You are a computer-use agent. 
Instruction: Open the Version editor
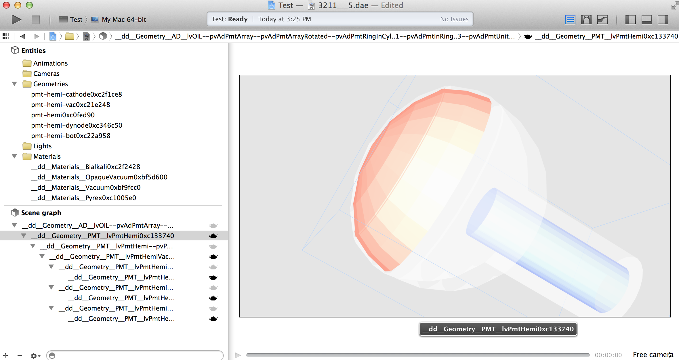pos(602,20)
